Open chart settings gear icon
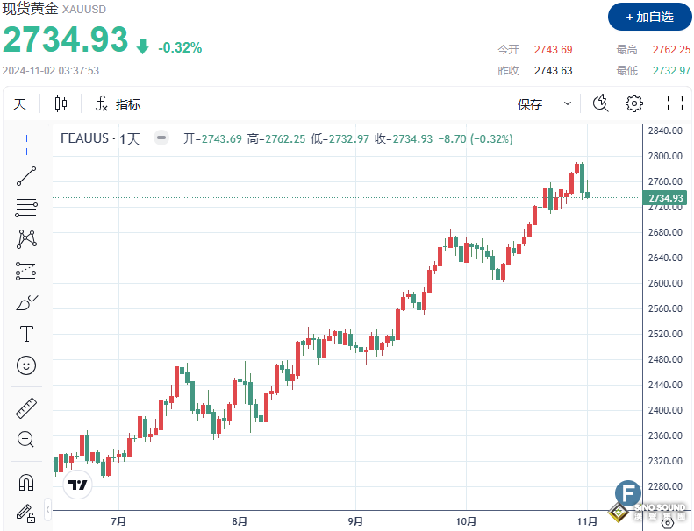The width and height of the screenshot is (694, 531). (633, 103)
